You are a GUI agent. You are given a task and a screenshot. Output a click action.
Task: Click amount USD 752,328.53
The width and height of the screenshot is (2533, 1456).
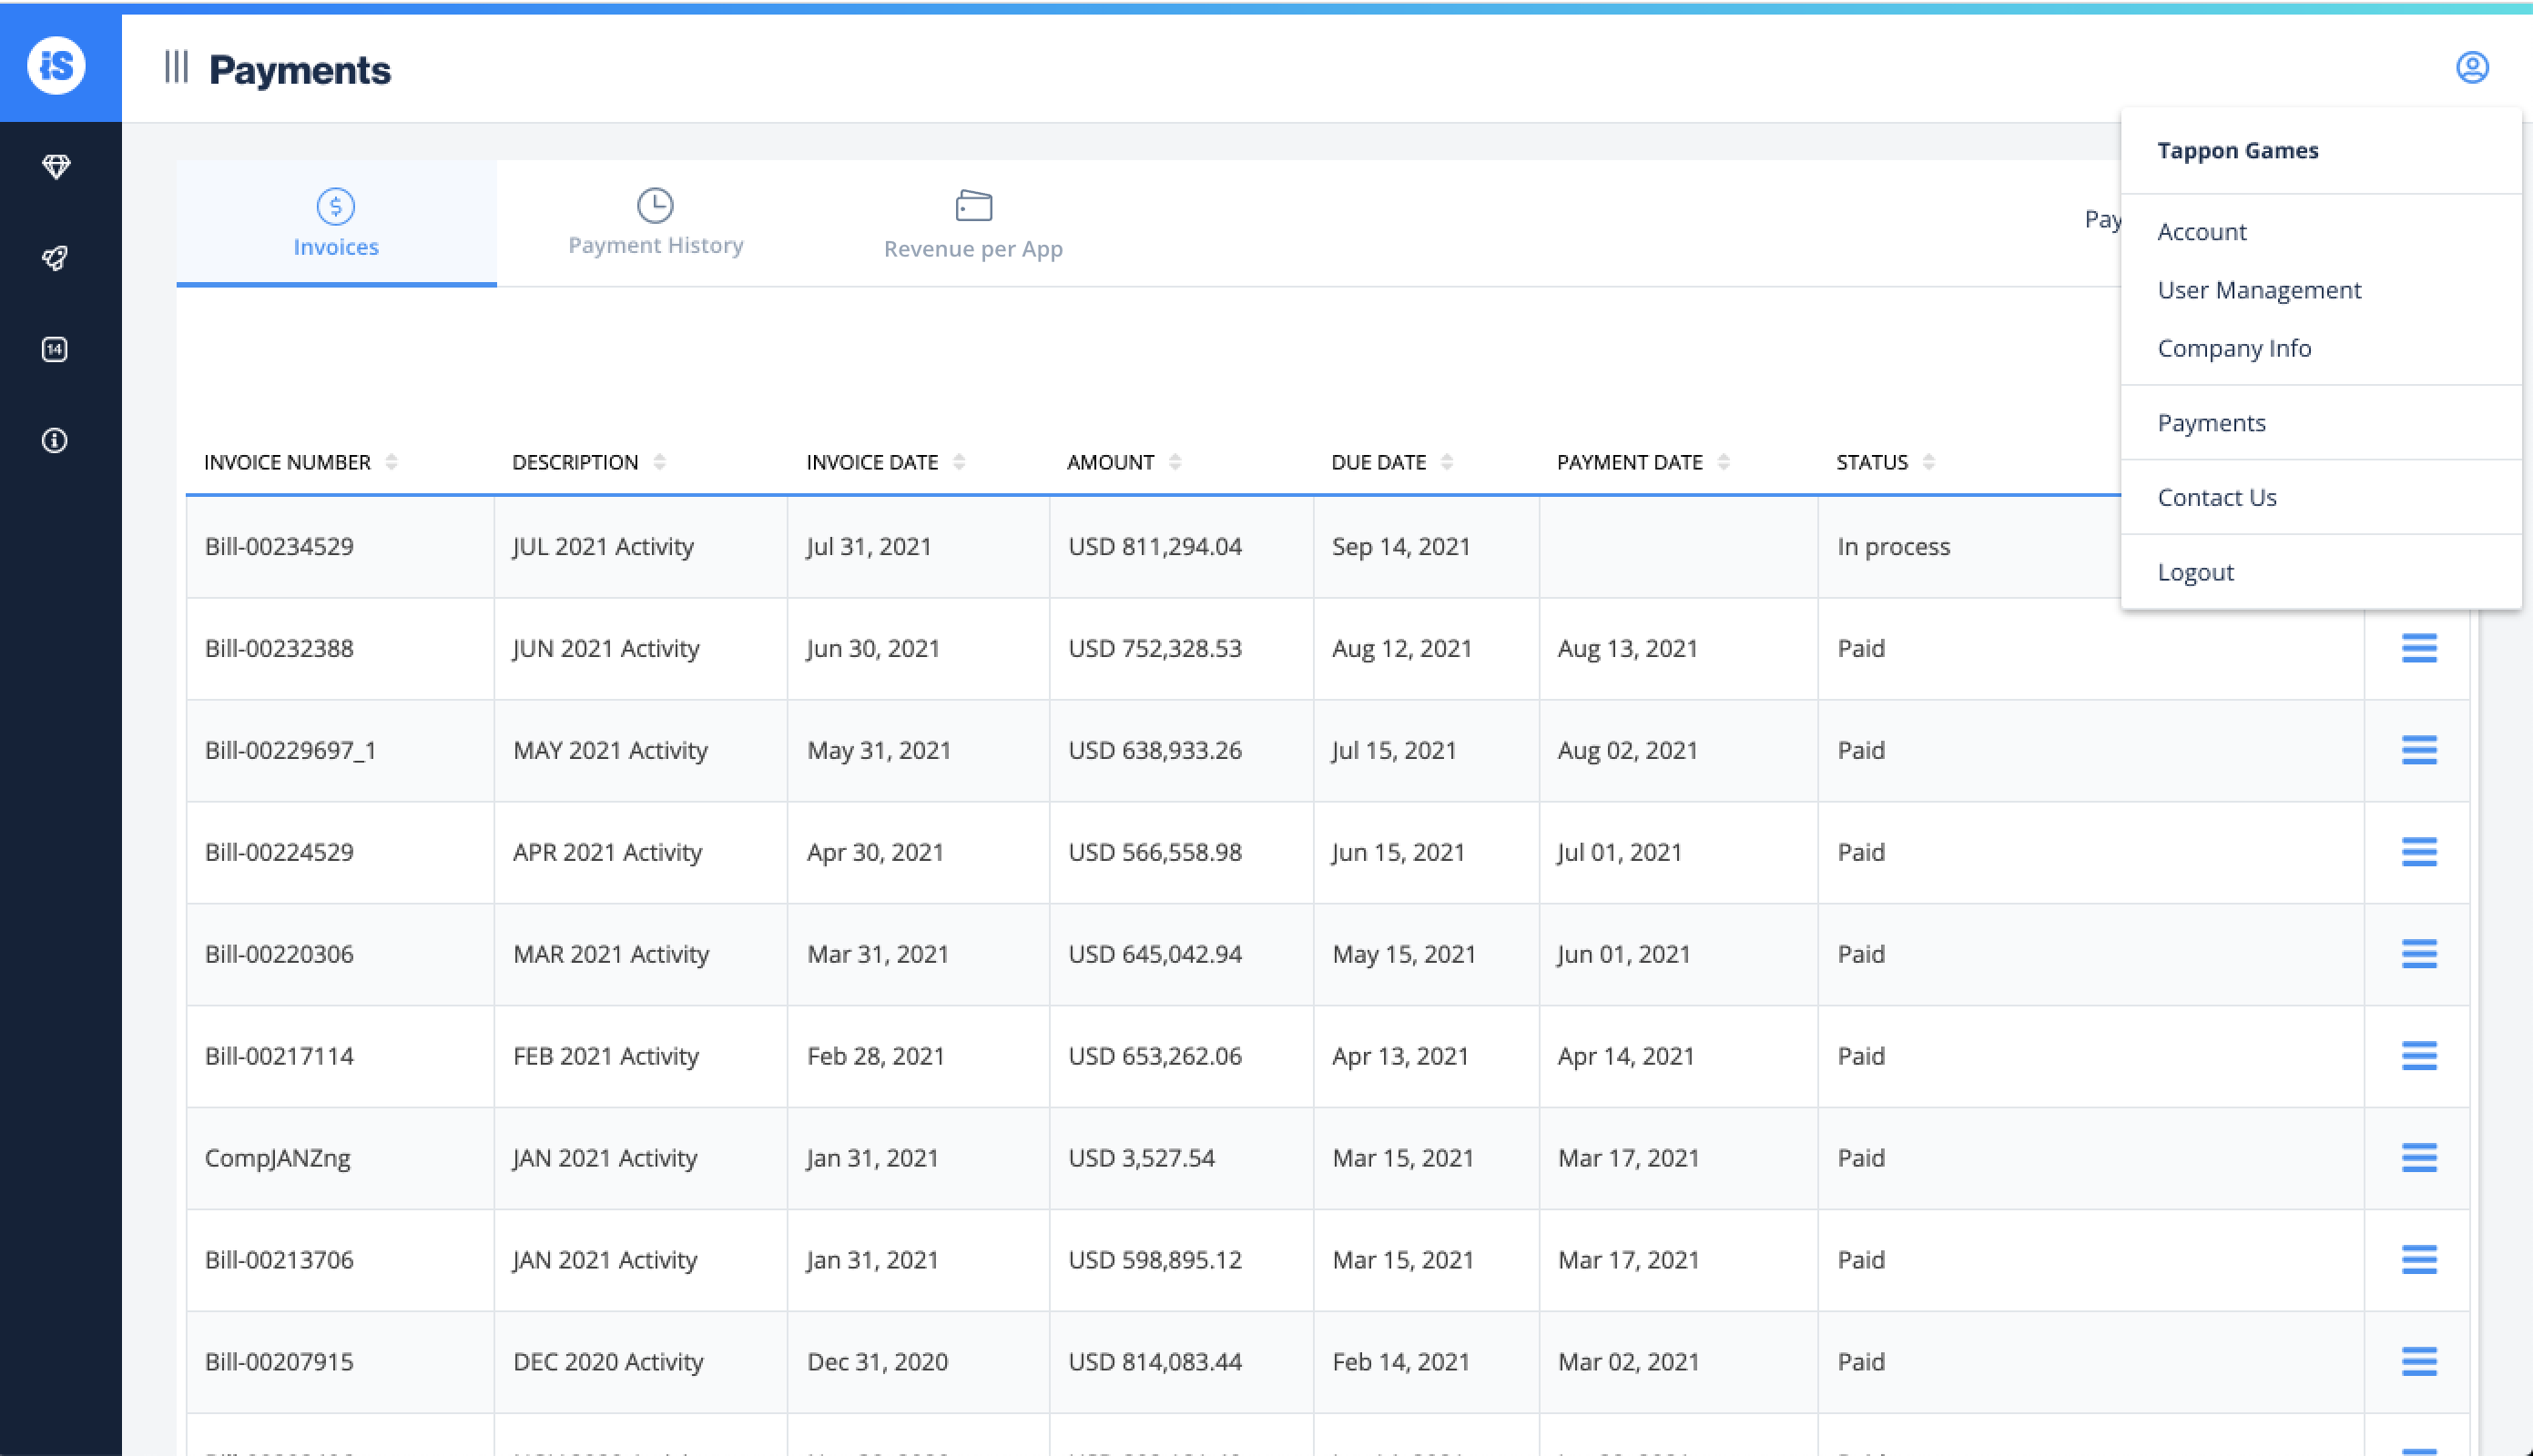tap(1155, 648)
